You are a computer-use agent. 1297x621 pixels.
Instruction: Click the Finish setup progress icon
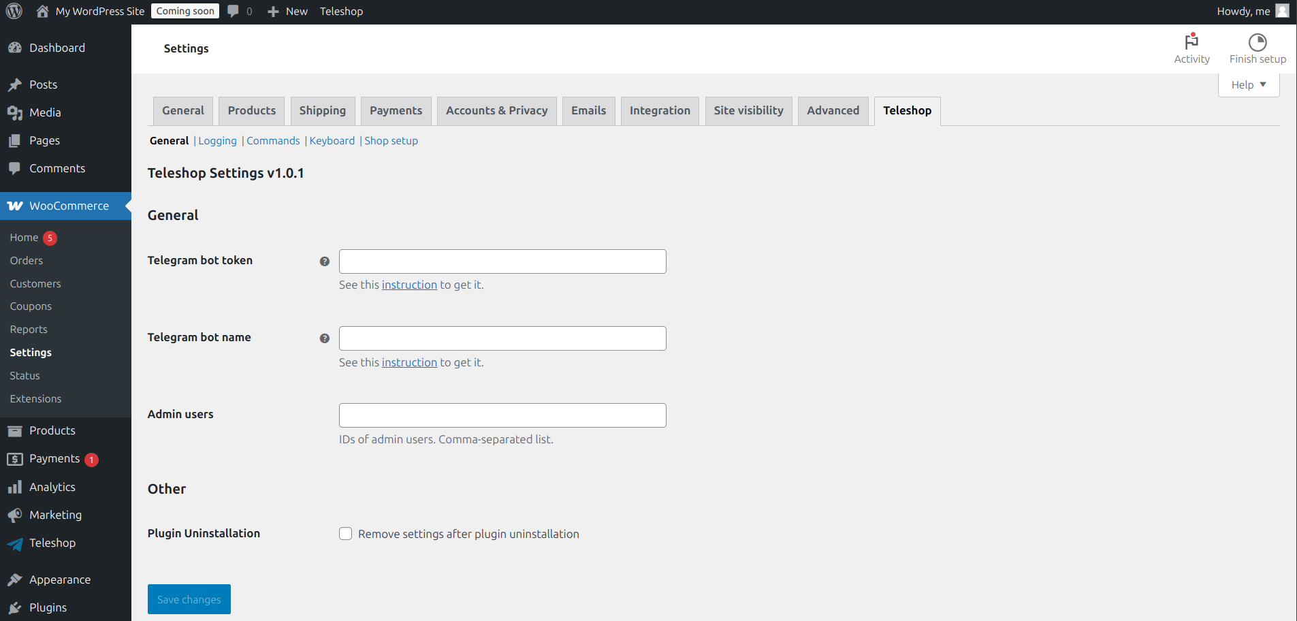click(1258, 42)
